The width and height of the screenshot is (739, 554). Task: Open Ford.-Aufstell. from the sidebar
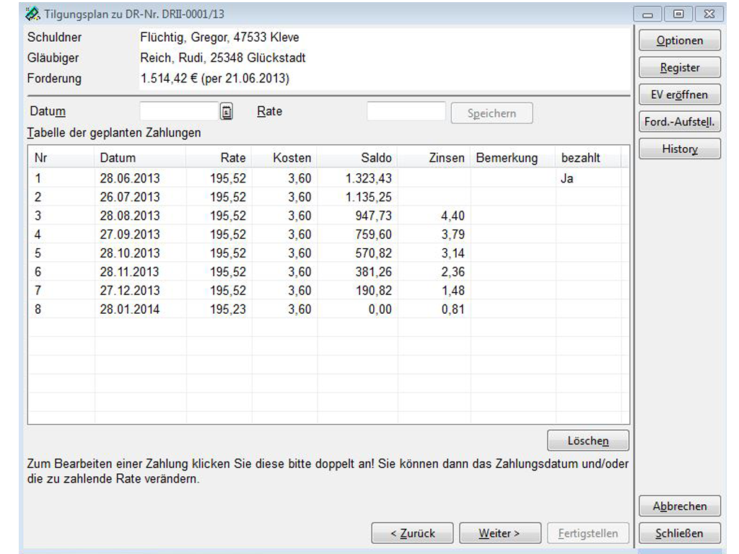pos(679,122)
